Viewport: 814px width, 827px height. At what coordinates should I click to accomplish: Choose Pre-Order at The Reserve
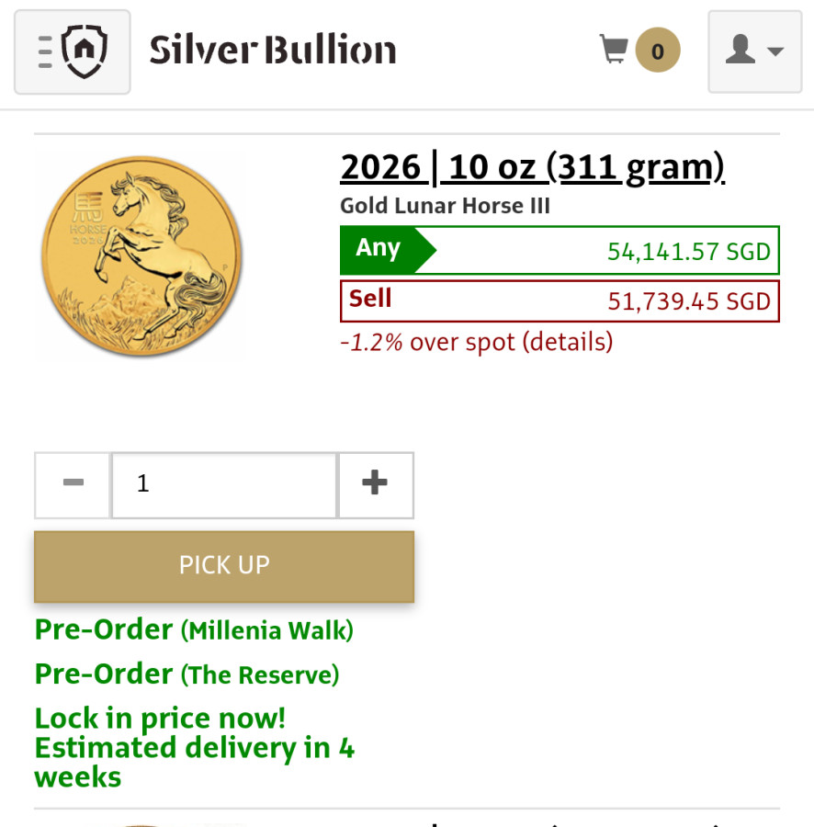click(x=187, y=674)
